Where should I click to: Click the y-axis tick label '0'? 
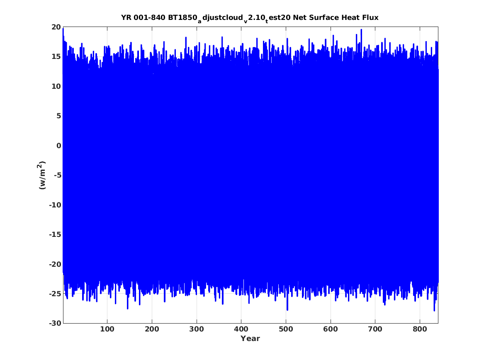(x=59, y=146)
